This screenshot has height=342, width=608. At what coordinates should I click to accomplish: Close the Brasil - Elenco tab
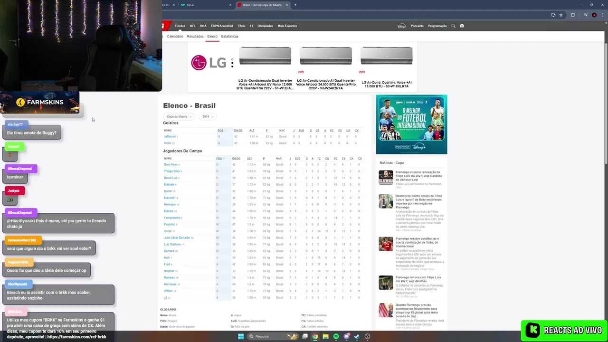tap(288, 5)
